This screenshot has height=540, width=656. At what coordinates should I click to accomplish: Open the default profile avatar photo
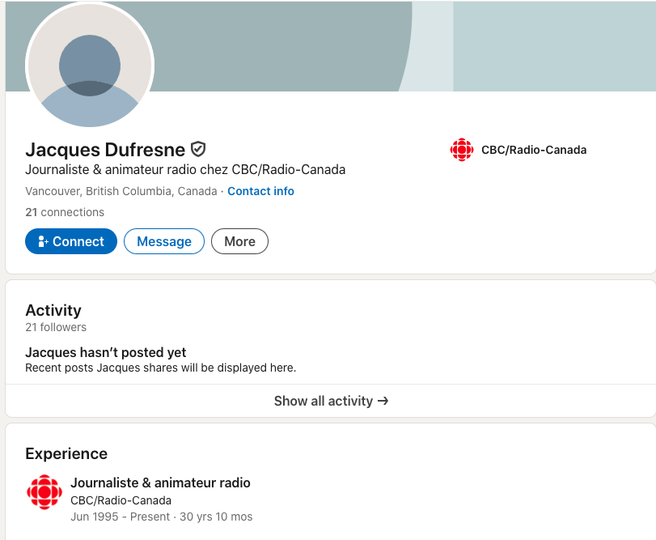click(90, 65)
